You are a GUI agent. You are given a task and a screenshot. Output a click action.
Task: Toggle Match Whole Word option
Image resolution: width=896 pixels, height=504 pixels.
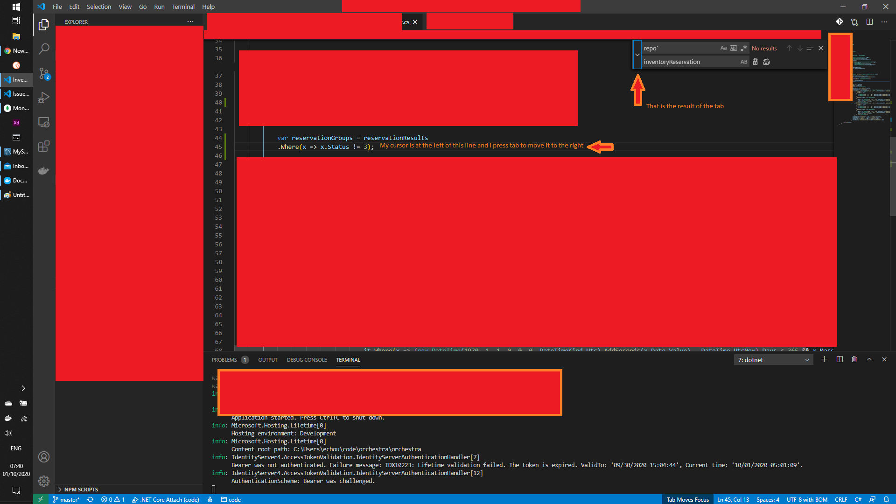click(734, 48)
